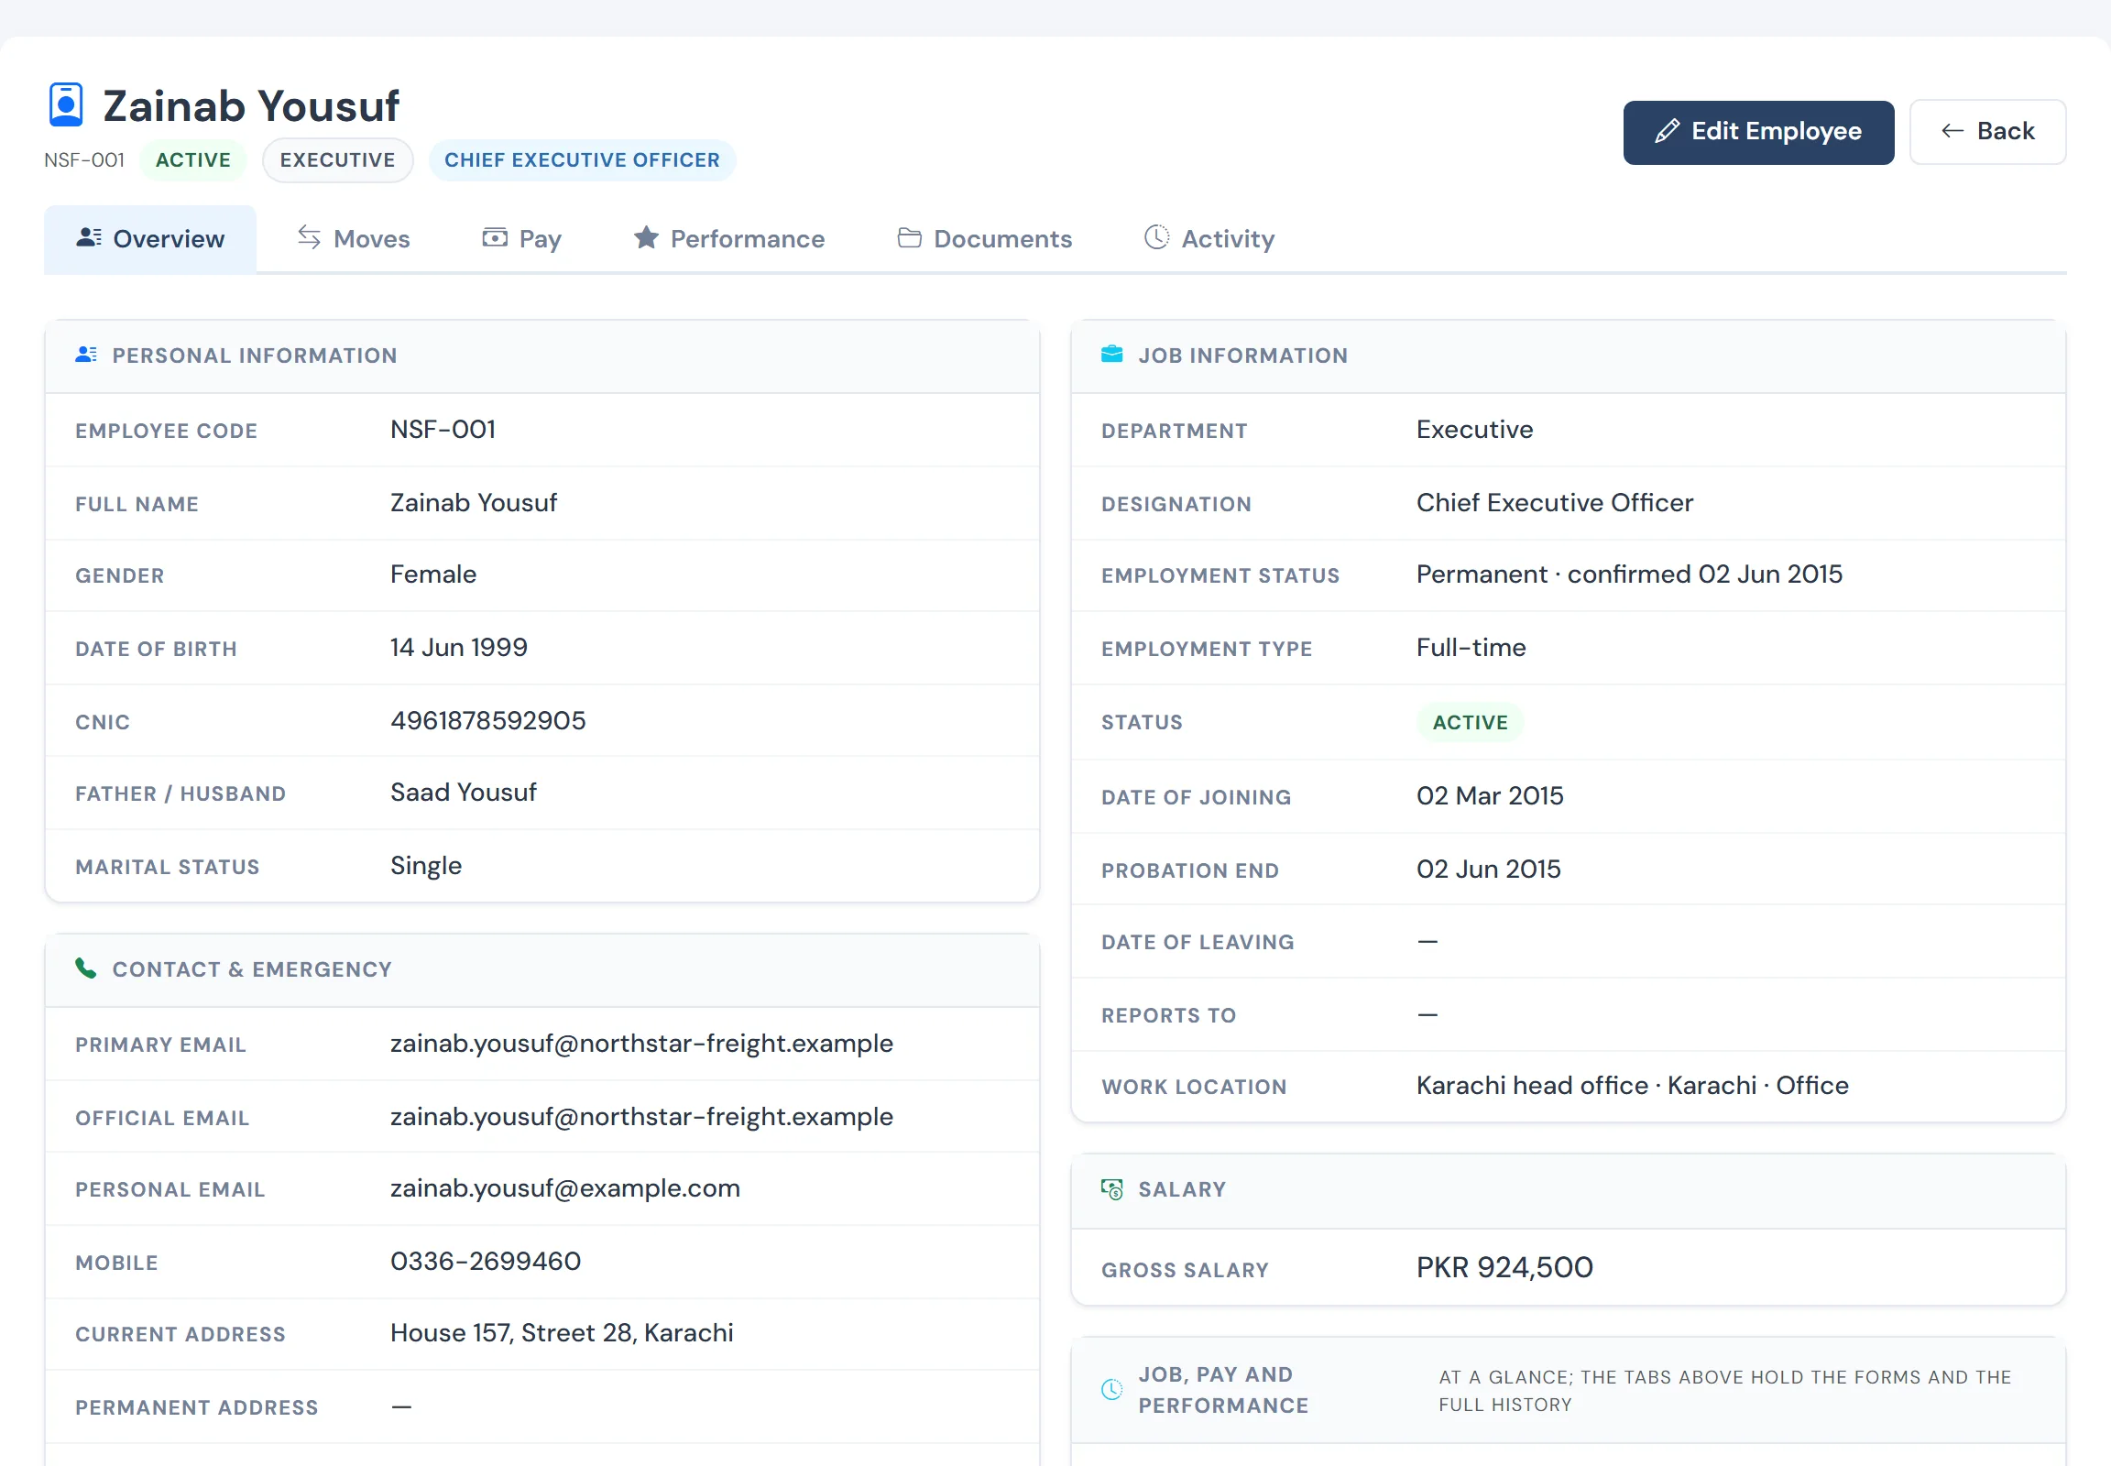Click the father/husband name Saad Yousuf

pyautogui.click(x=463, y=792)
